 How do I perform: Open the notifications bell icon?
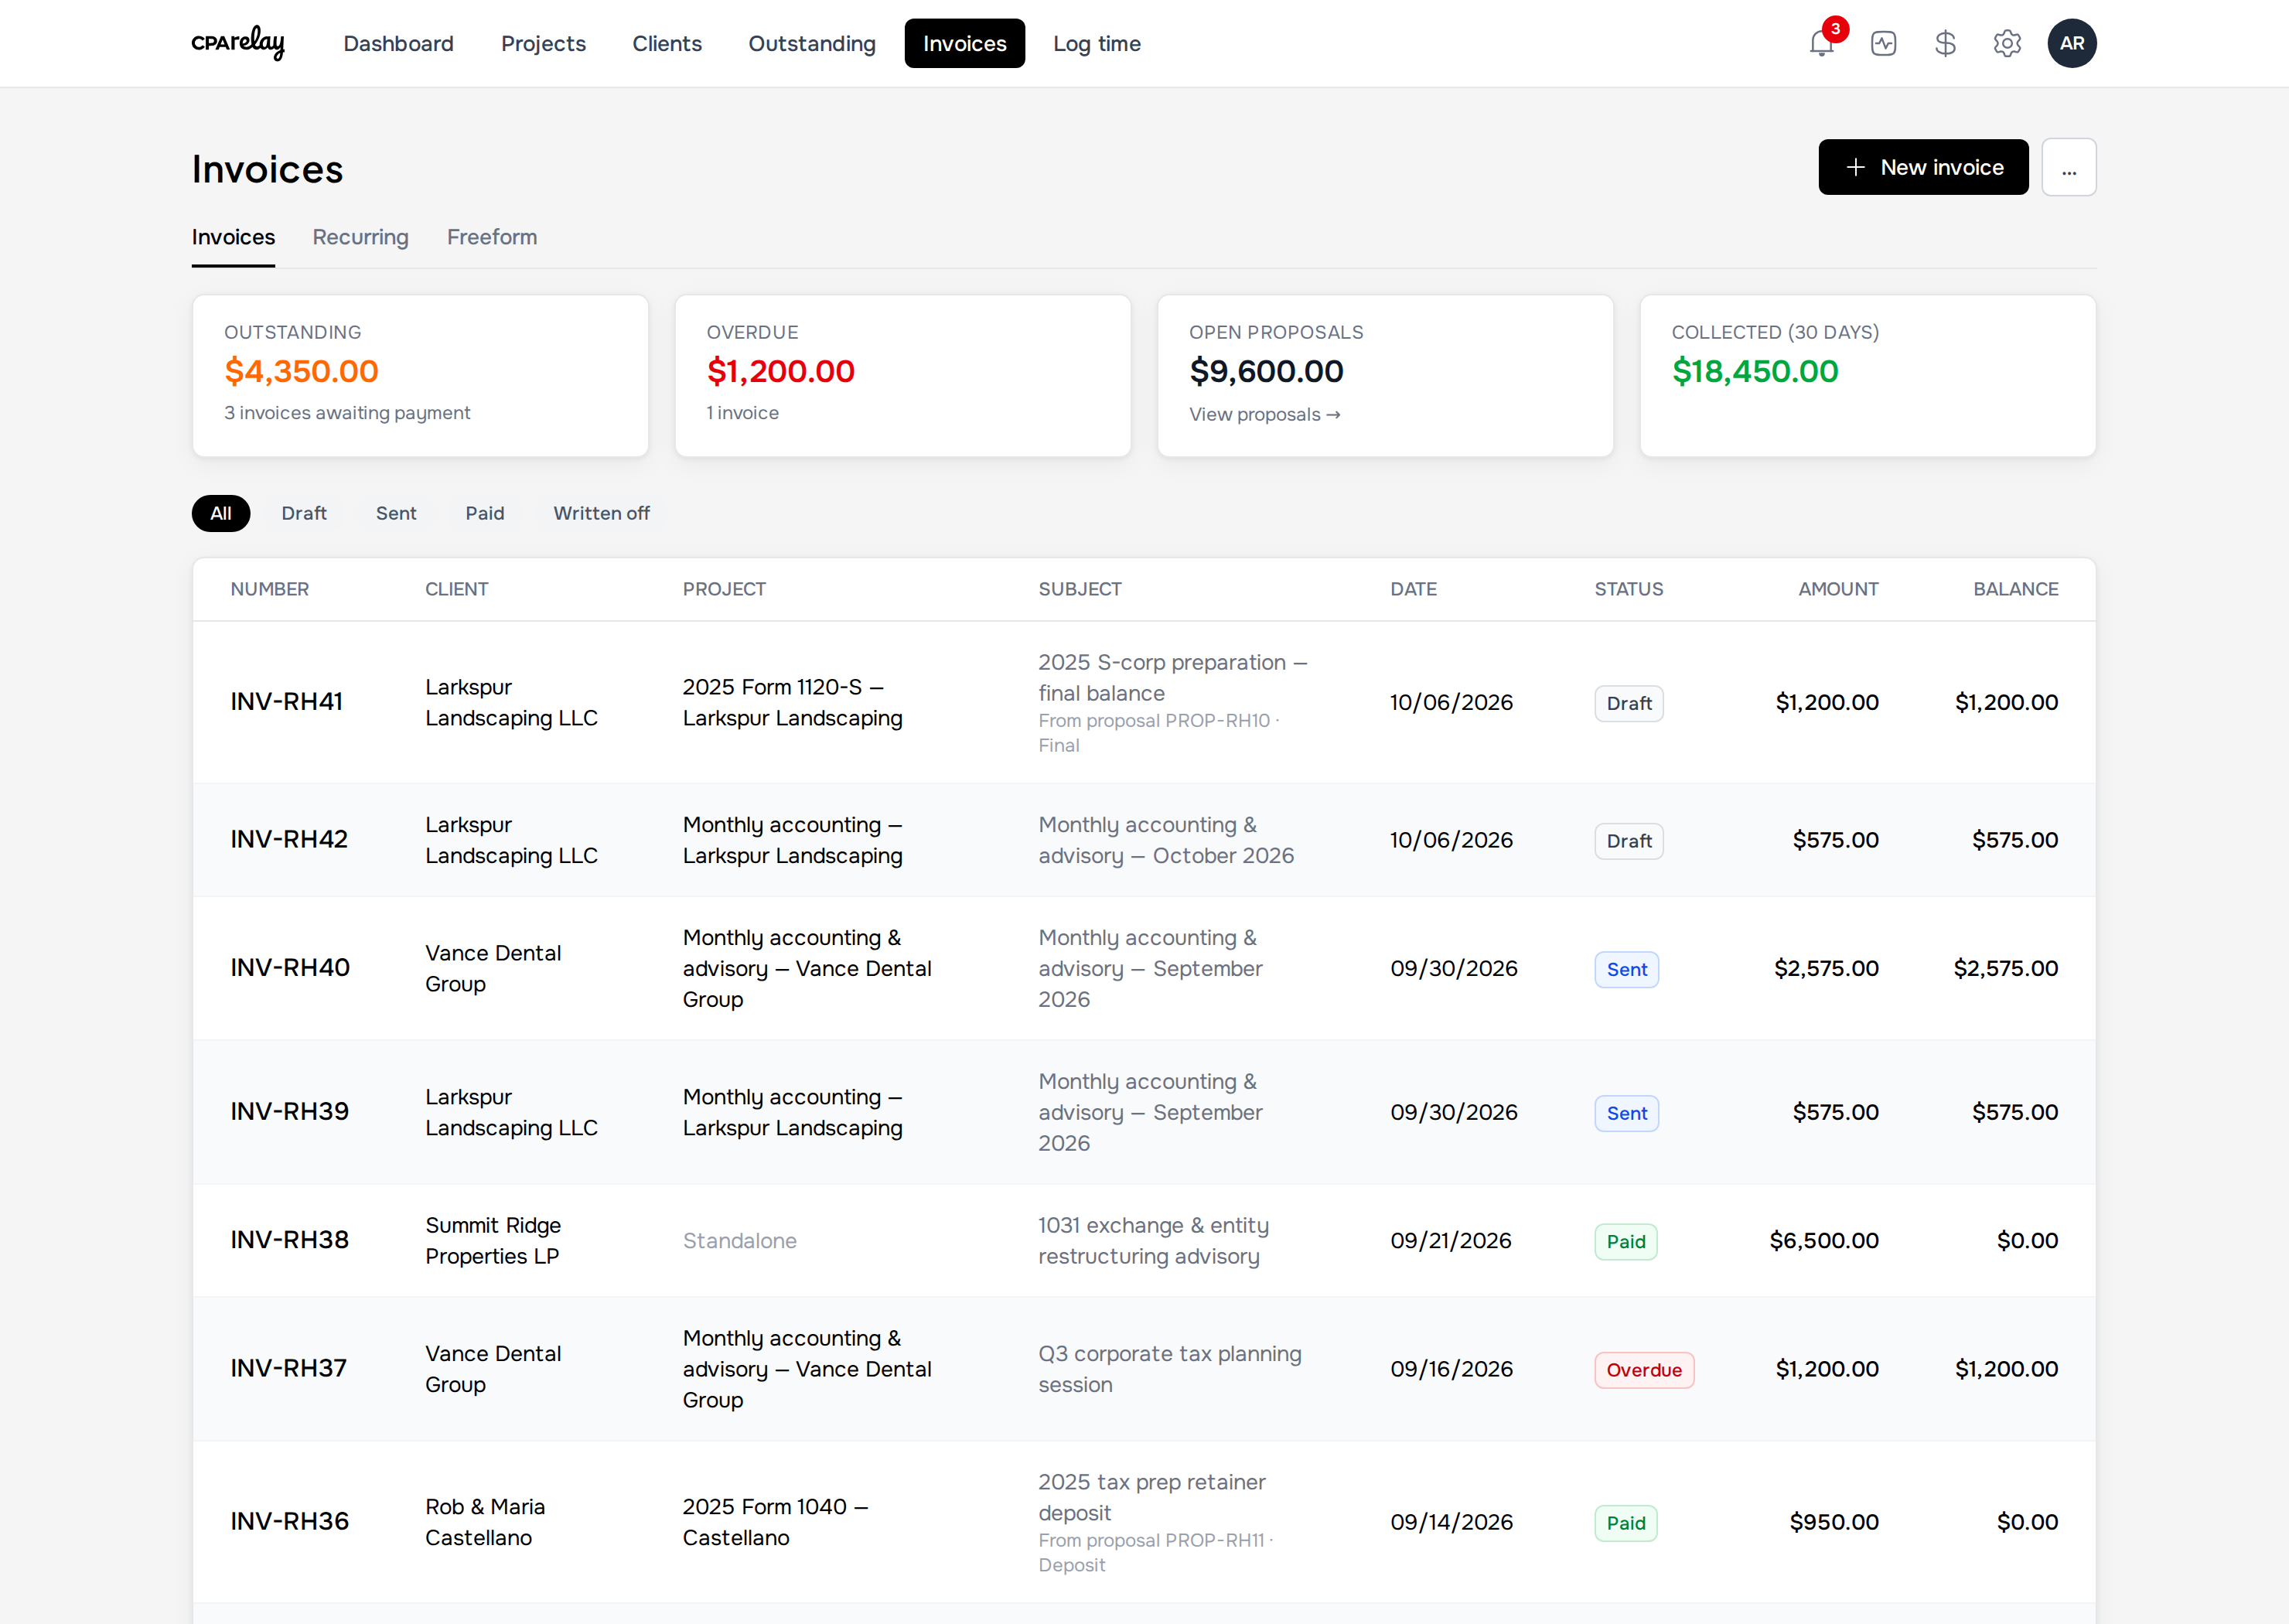pos(1821,43)
